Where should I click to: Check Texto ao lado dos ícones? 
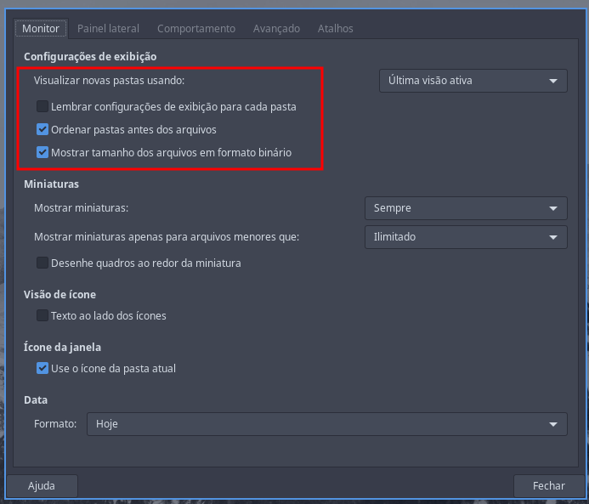(42, 315)
